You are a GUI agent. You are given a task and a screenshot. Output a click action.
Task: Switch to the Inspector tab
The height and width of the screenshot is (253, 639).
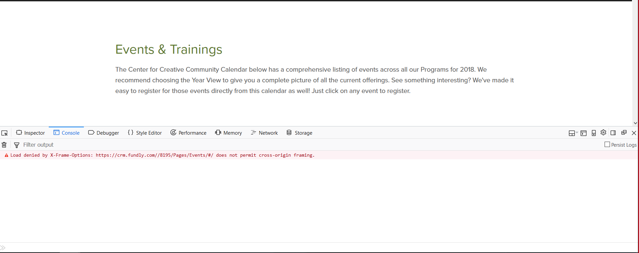click(x=30, y=133)
